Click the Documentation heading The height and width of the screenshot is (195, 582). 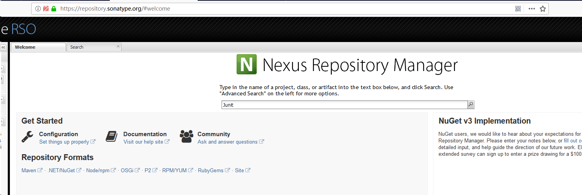(145, 134)
